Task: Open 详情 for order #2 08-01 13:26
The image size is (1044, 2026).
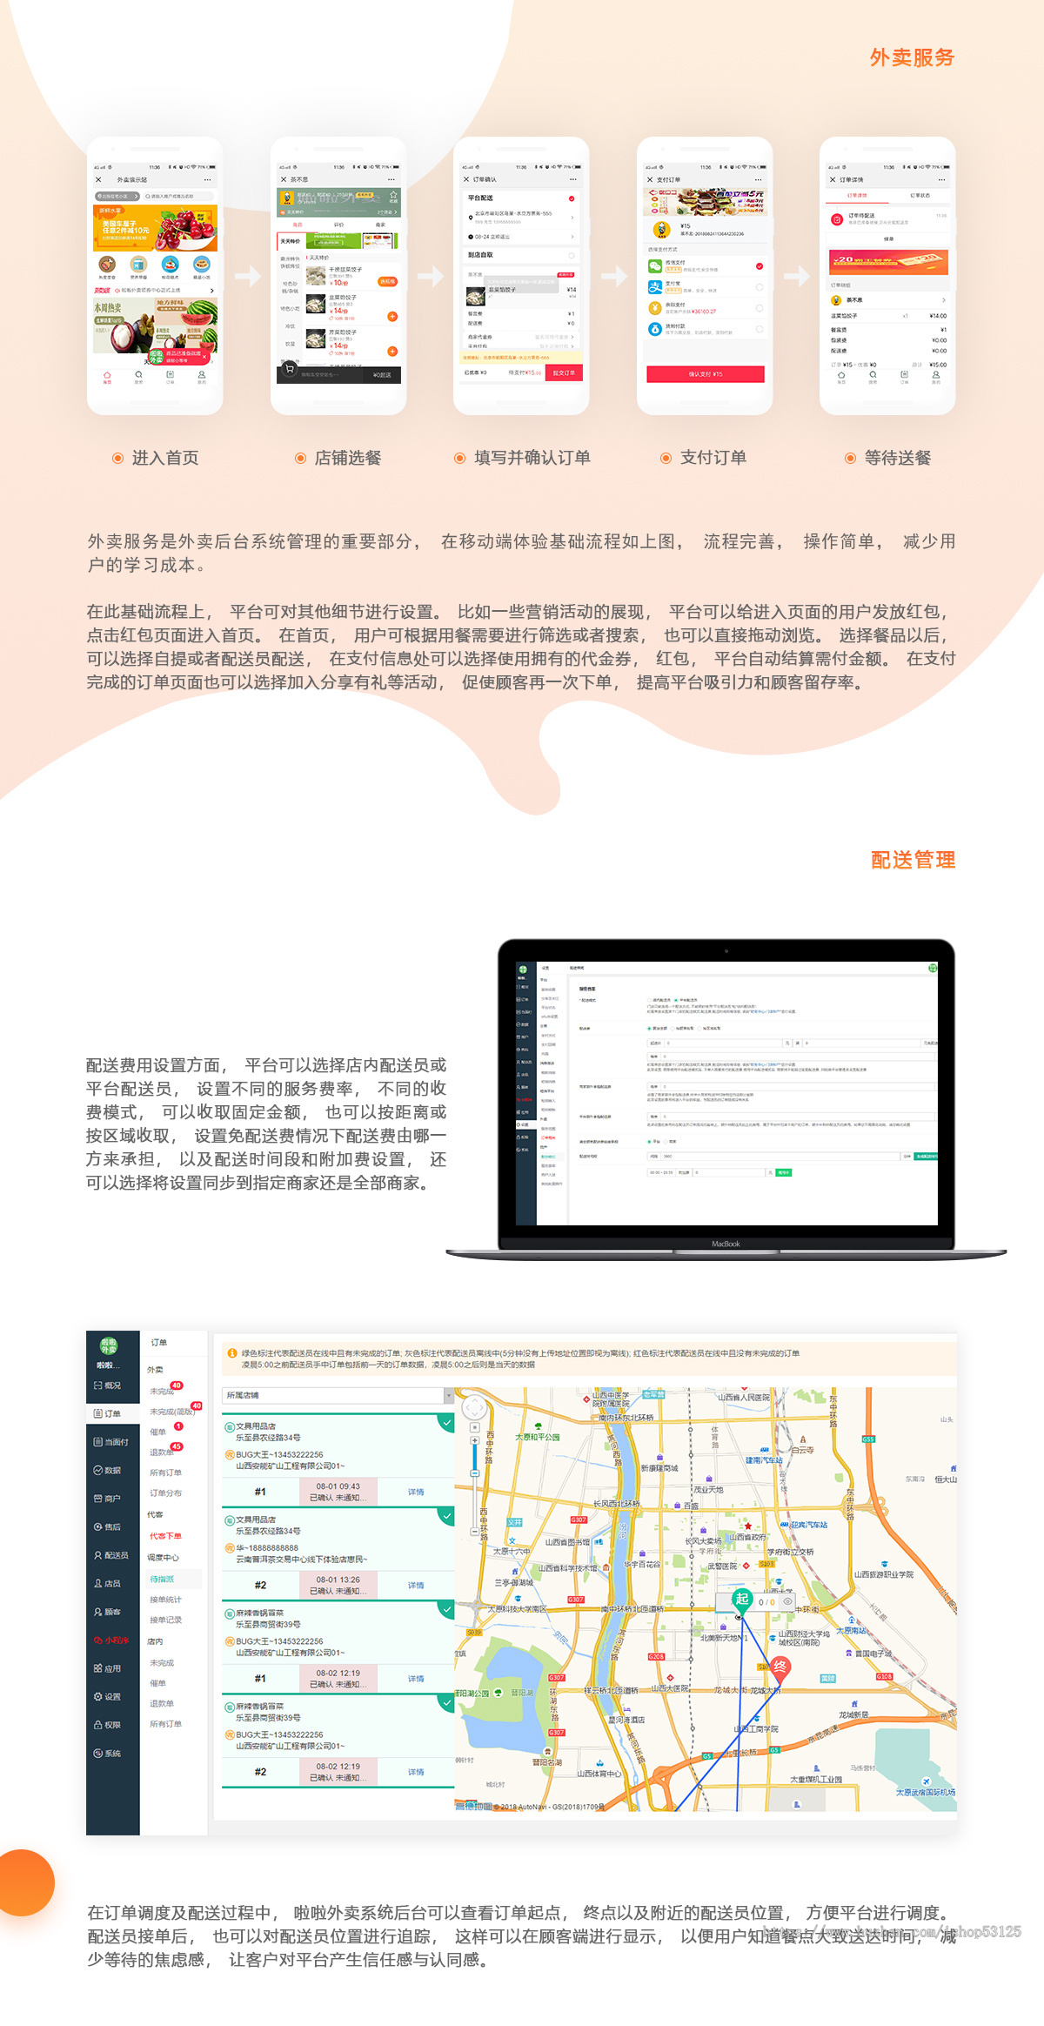Action: [x=416, y=1586]
